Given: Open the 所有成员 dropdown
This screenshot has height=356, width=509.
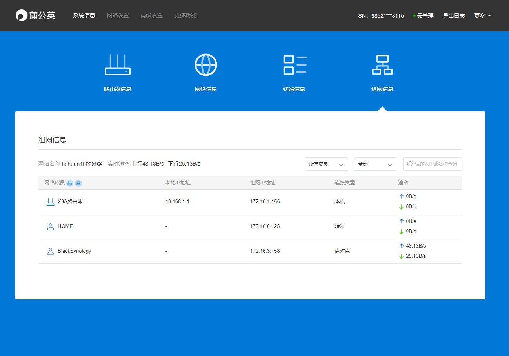Looking at the screenshot, I should pos(326,164).
